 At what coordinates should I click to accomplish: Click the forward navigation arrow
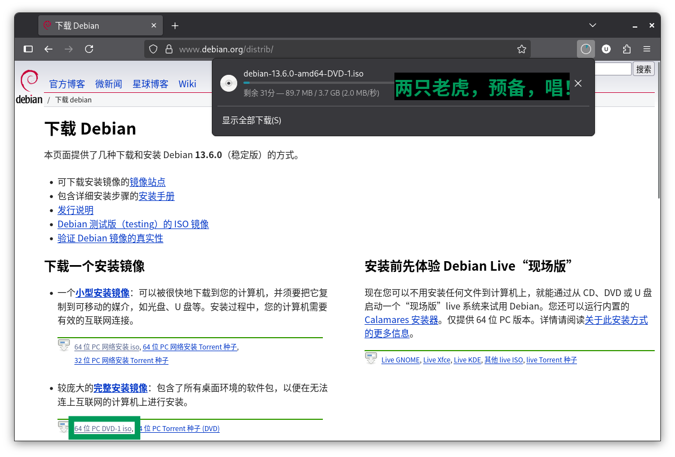point(68,49)
